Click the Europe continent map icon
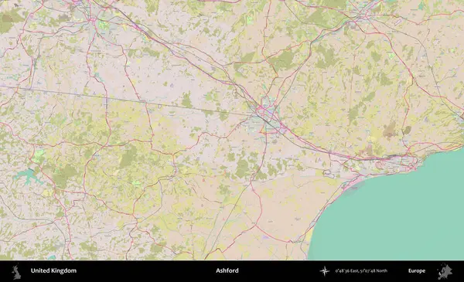The height and width of the screenshot is (282, 464). 445,271
